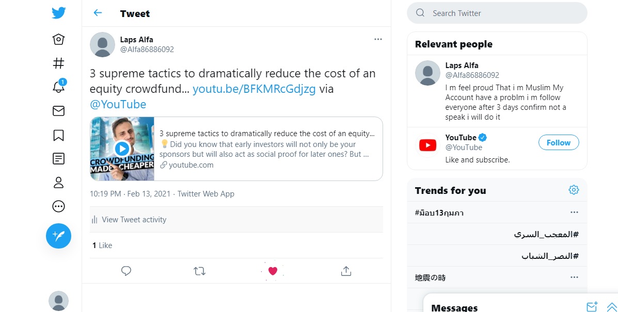Open View Tweet activity
Viewport: 618px width, 312px height.
[x=236, y=220]
